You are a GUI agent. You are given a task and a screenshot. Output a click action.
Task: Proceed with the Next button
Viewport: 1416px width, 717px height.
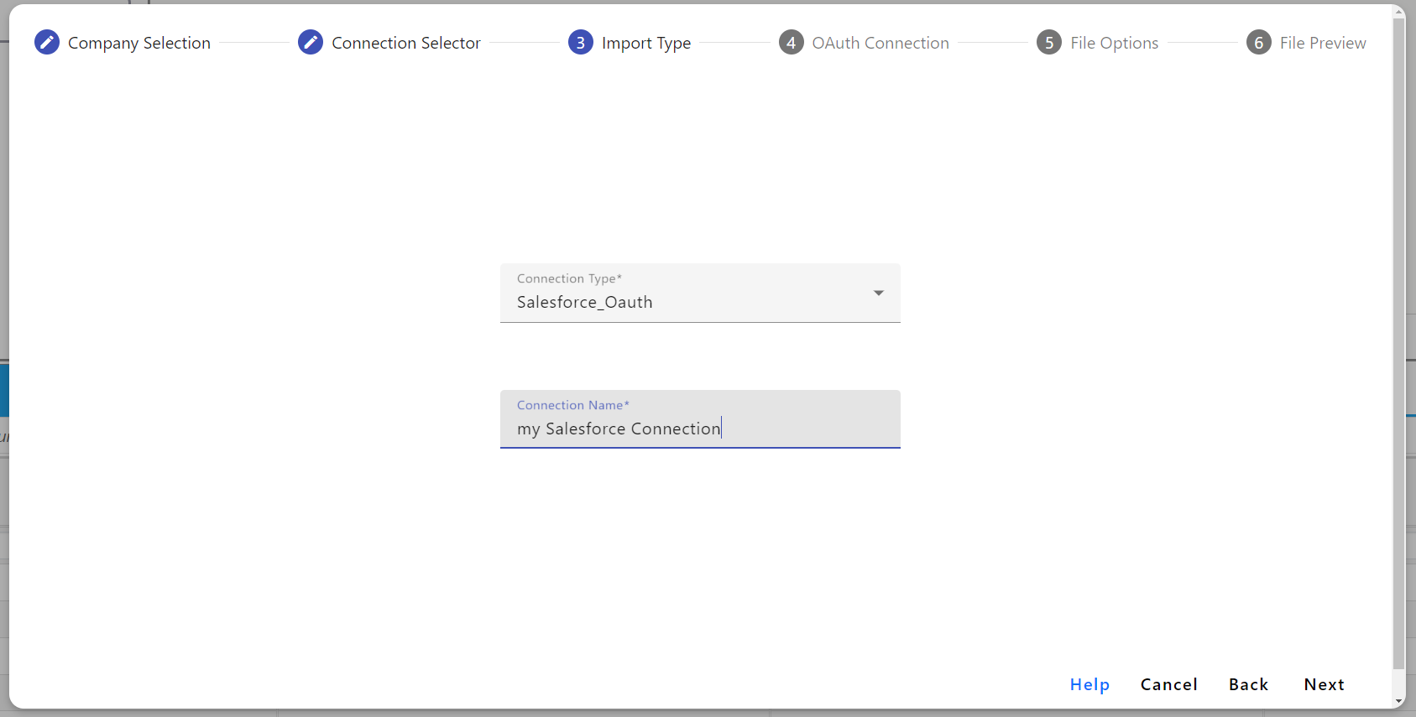[x=1324, y=684]
